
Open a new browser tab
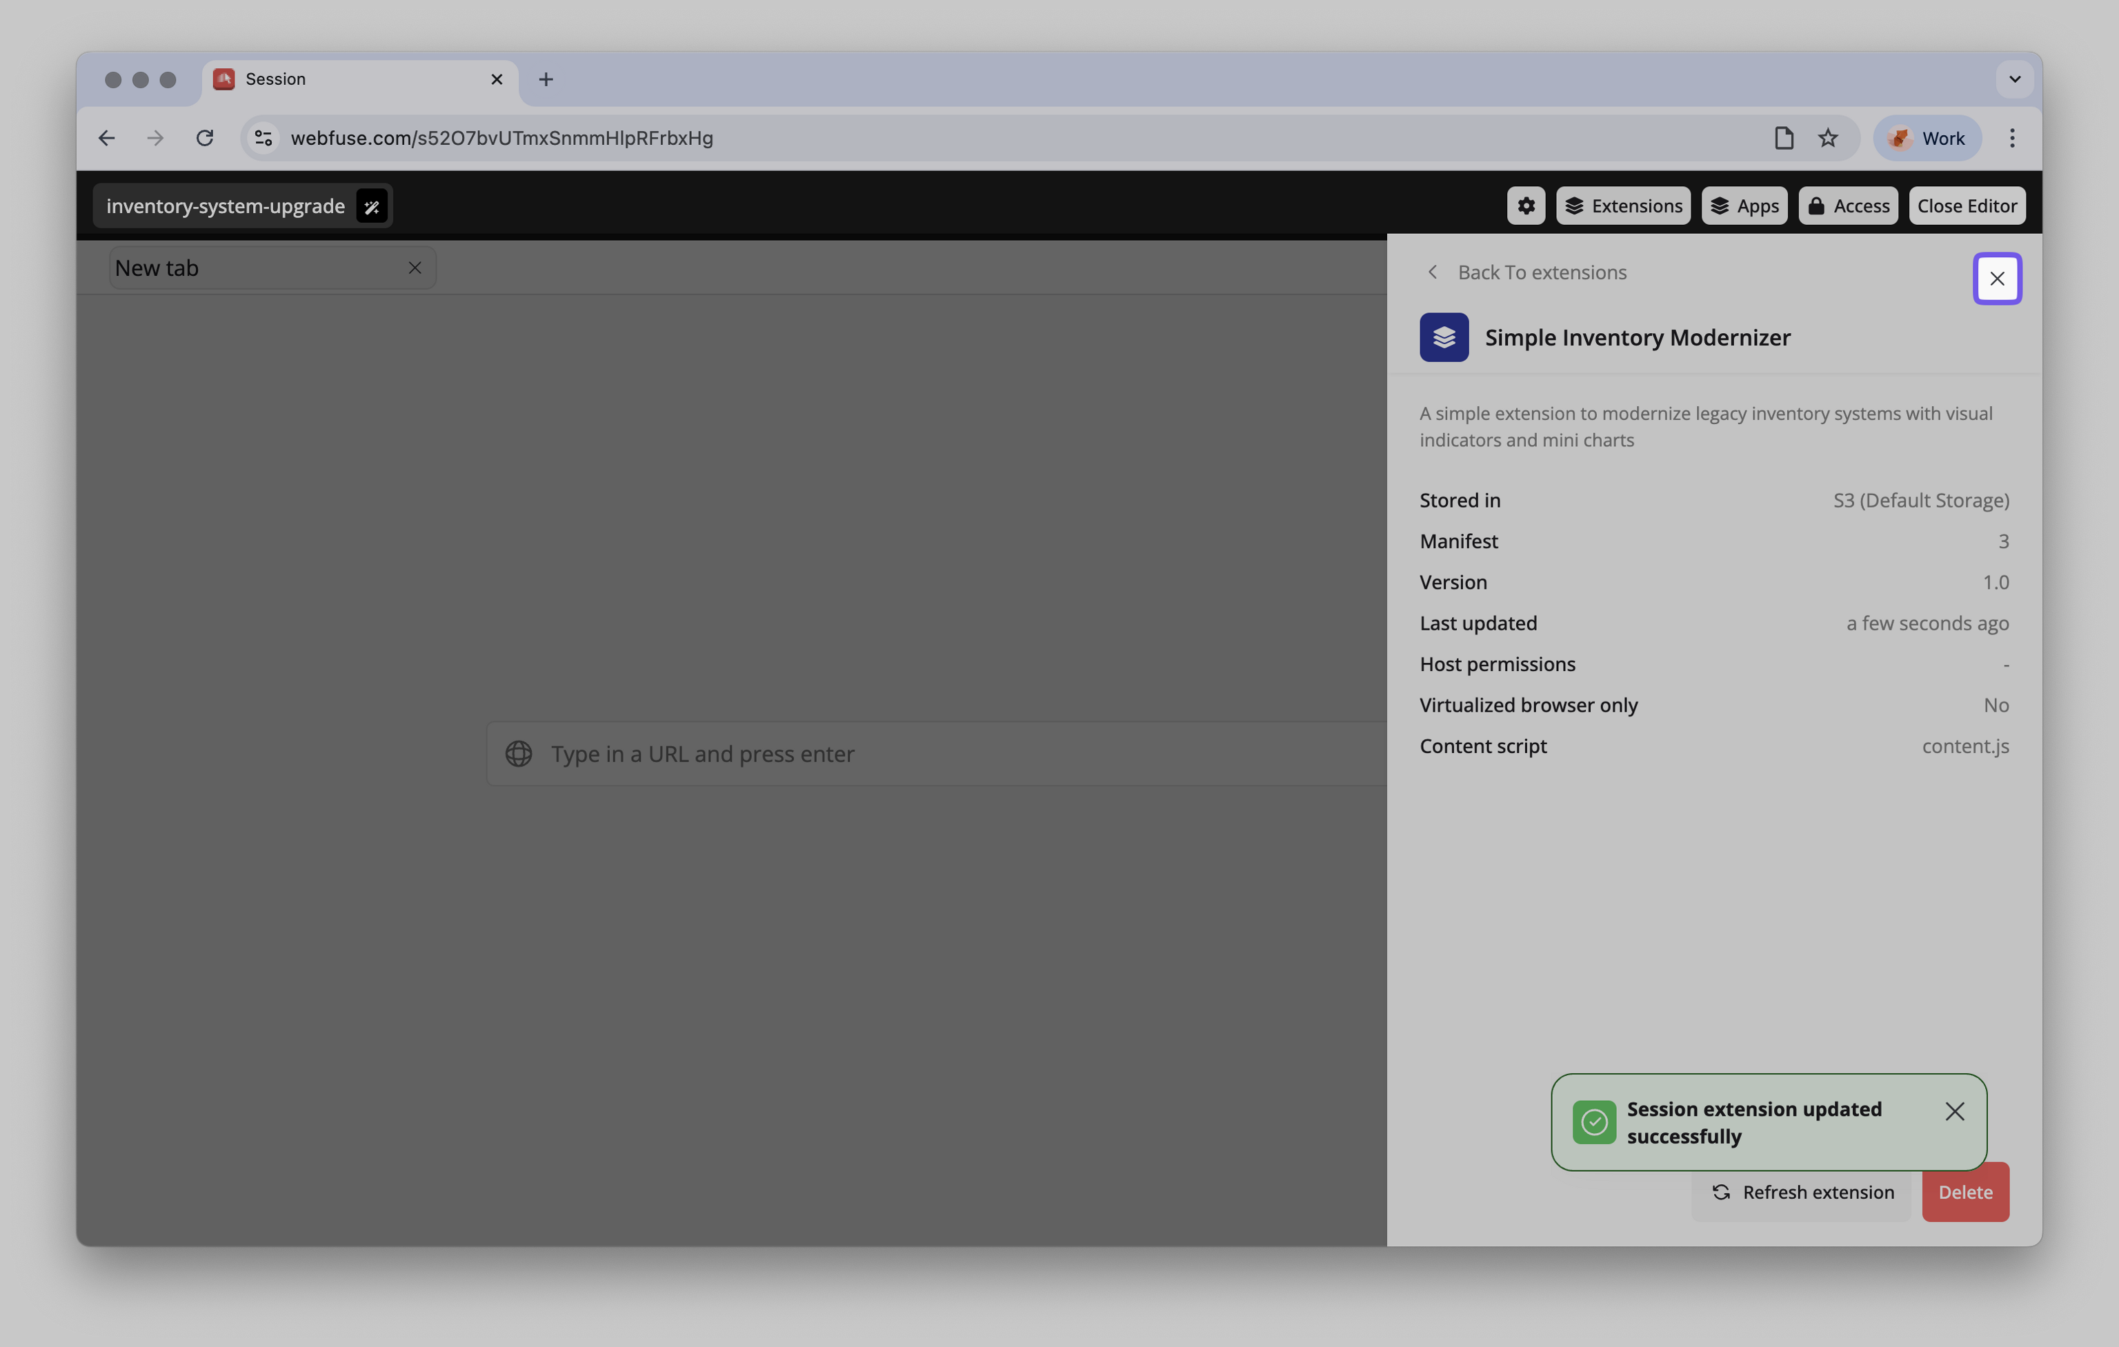546,79
